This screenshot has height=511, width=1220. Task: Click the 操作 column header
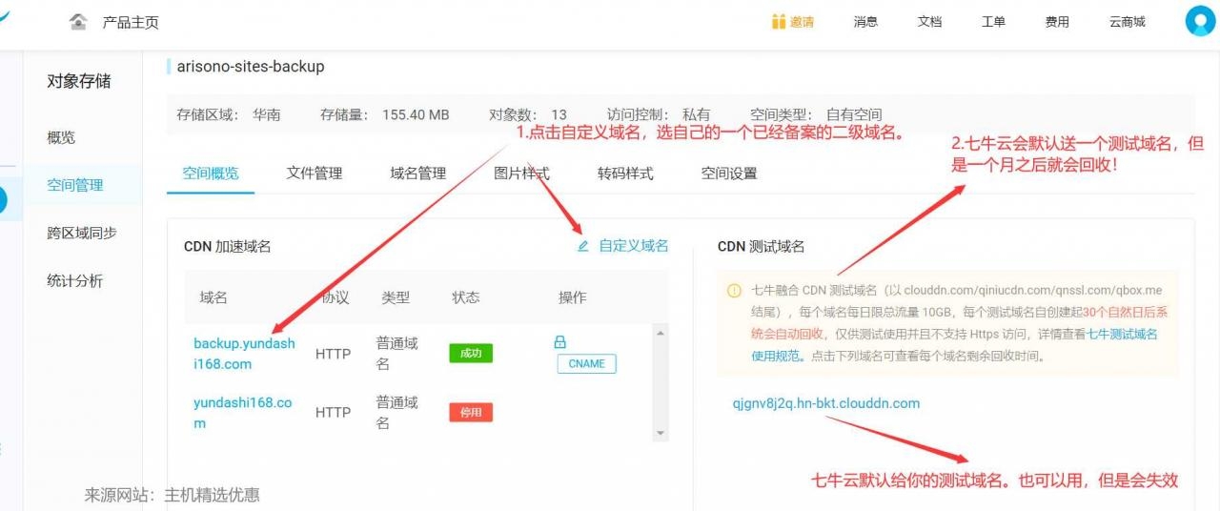click(x=572, y=297)
